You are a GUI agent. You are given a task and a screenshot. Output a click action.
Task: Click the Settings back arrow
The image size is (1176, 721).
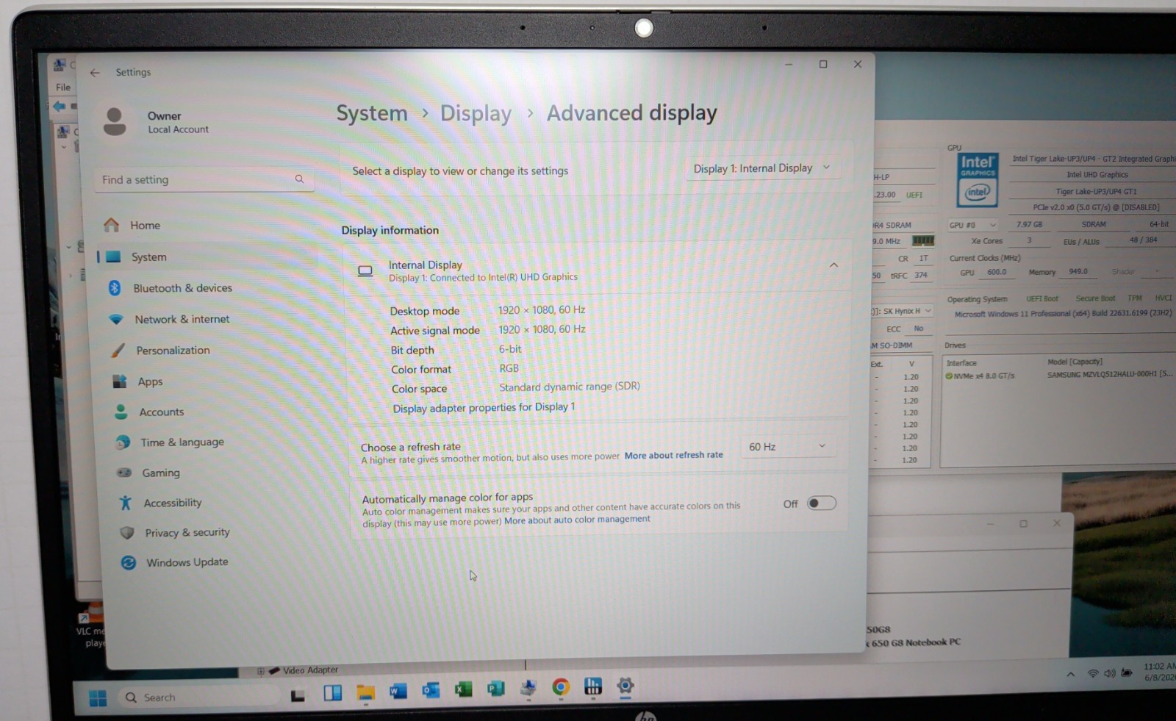click(95, 73)
